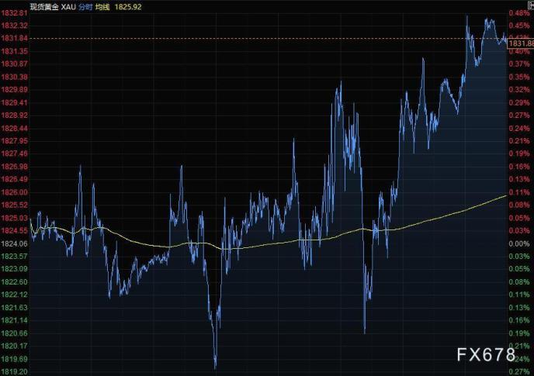Click the small window icon in top-right corner
This screenshot has width=534, height=376.
point(529,5)
